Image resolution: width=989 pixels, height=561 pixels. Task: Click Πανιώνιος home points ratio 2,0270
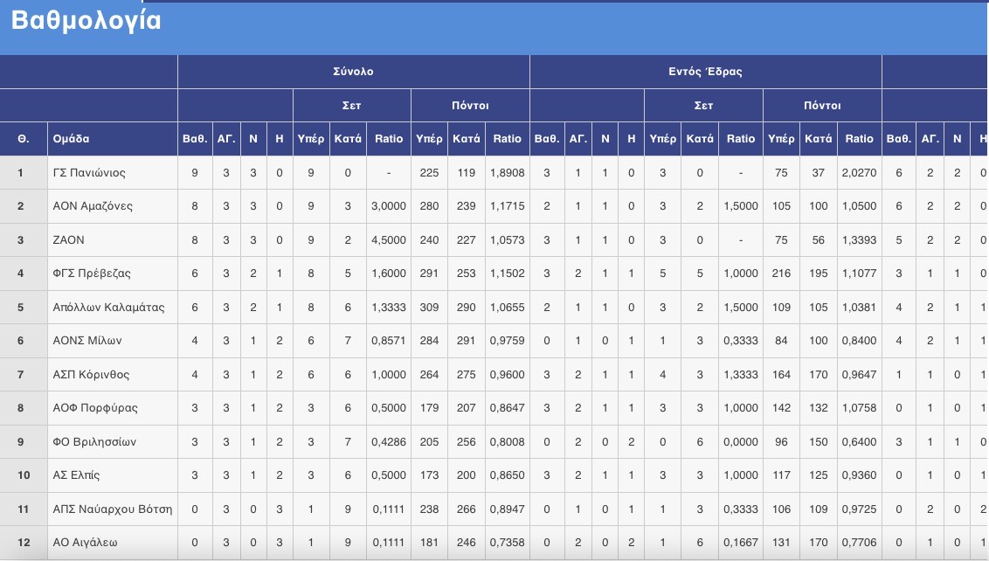point(859,173)
